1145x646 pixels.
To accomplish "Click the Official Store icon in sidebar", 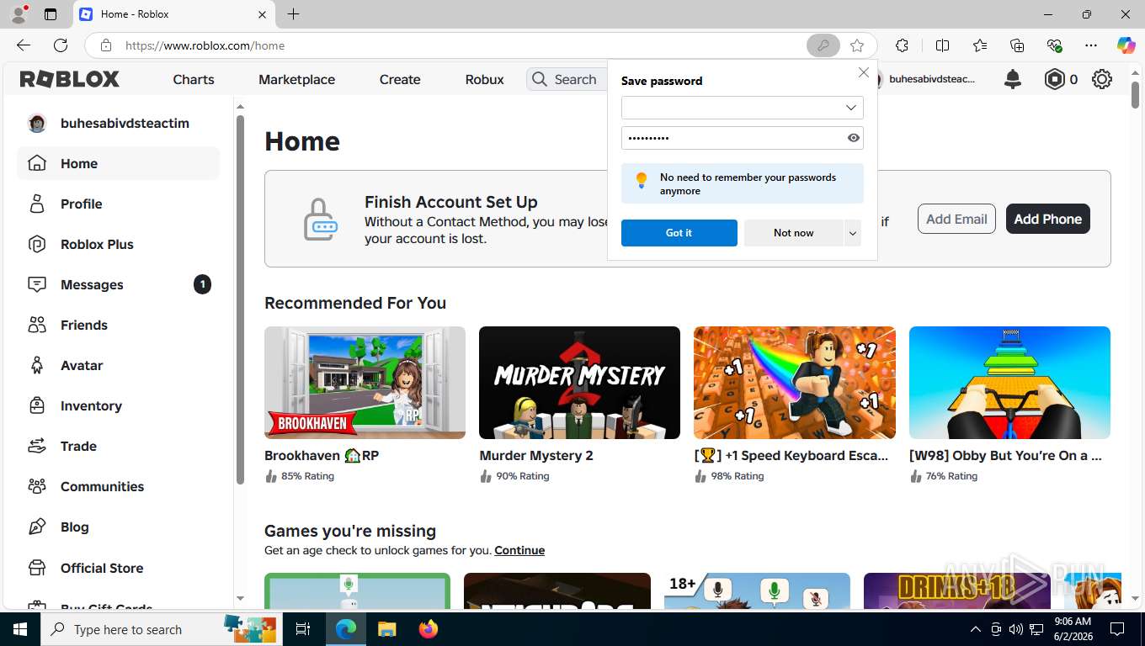I will pyautogui.click(x=36, y=568).
